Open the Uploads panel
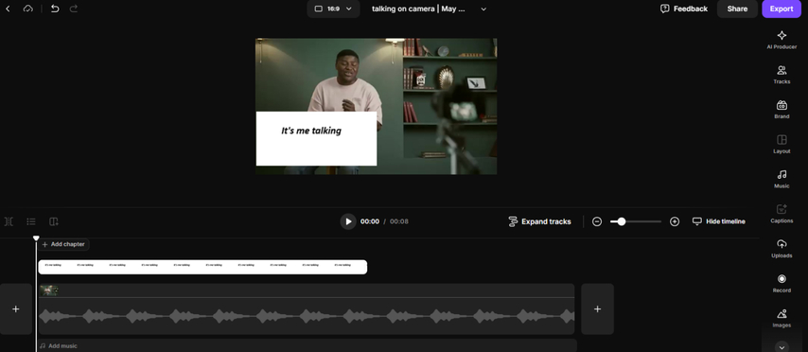This screenshot has width=808, height=352. pos(782,249)
